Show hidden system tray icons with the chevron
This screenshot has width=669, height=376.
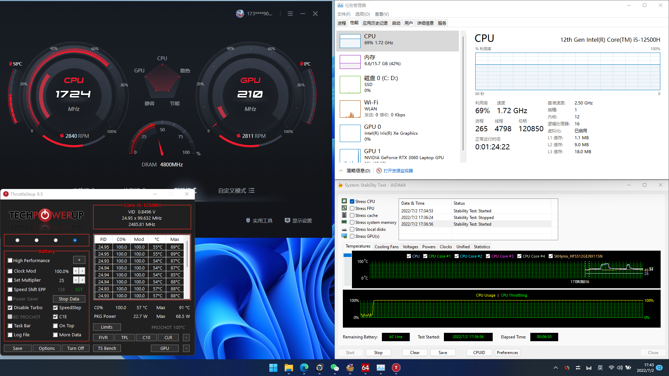[x=555, y=368]
